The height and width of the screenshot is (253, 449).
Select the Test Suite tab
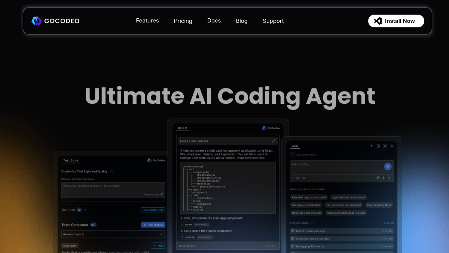coord(71,160)
